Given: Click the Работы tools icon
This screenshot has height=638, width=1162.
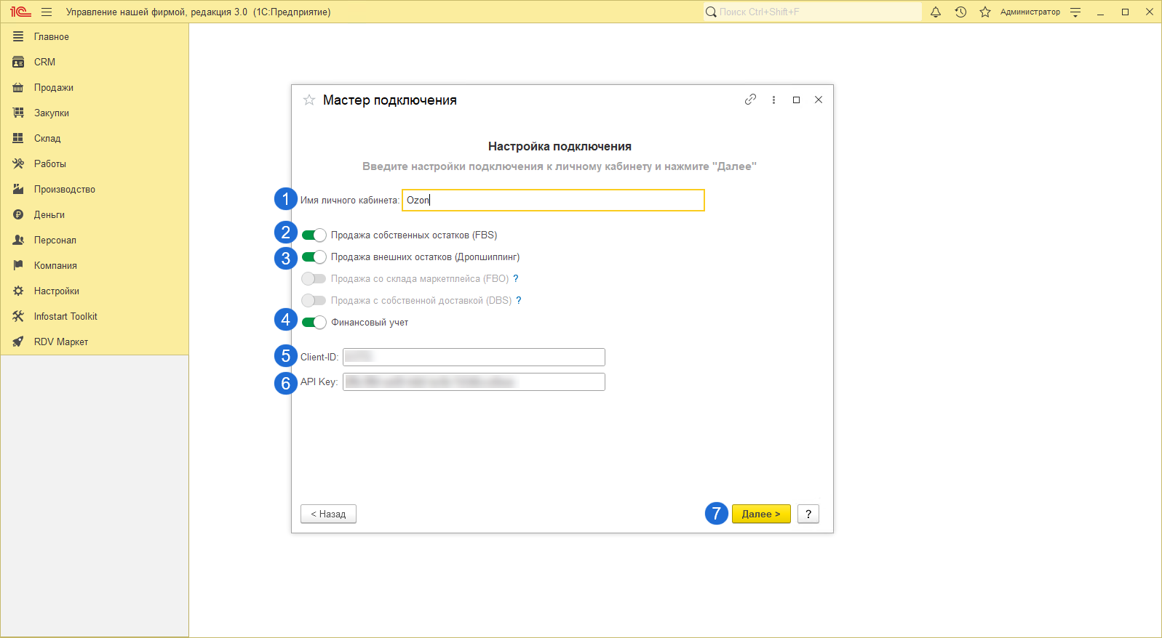Looking at the screenshot, I should (x=18, y=163).
